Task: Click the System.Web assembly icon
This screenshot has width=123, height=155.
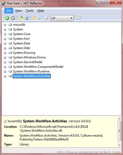Action: tap(10, 48)
